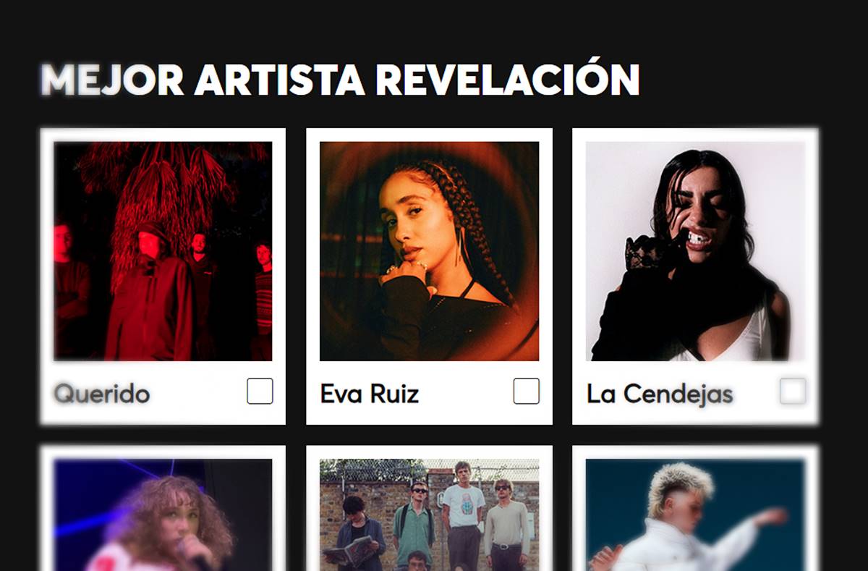
Task: Select the curly-haired singer's photo
Action: (163, 515)
